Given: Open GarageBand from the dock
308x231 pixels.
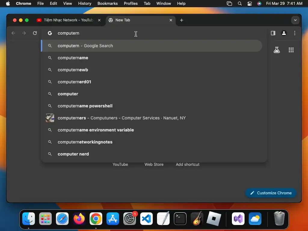Looking at the screenshot, I should tap(197, 219).
